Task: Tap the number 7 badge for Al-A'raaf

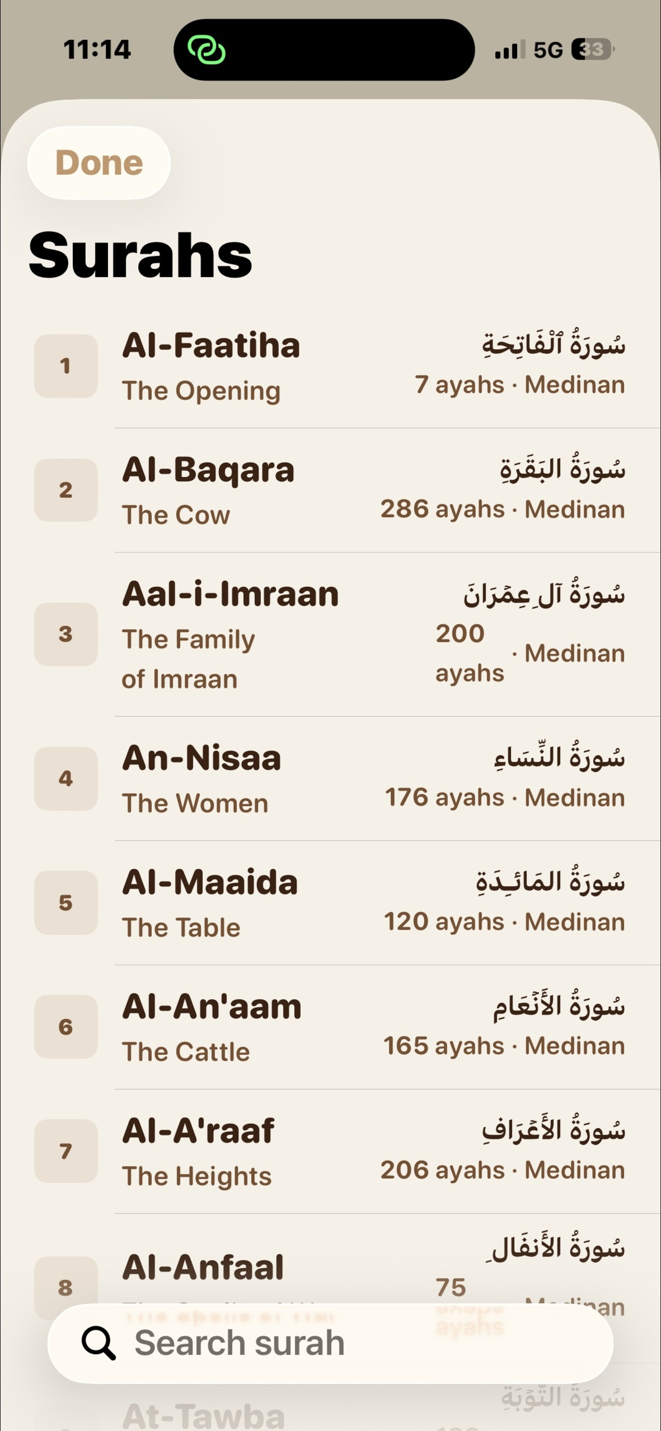Action: pyautogui.click(x=65, y=1151)
